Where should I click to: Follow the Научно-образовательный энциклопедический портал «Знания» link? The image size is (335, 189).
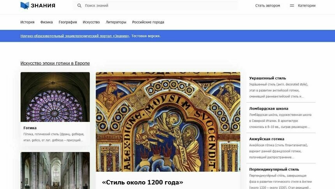[75, 36]
